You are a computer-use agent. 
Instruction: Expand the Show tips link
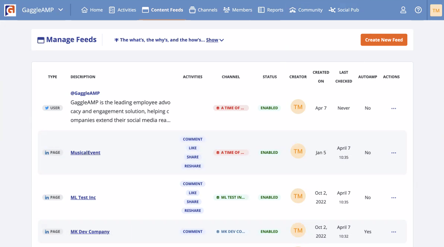(x=215, y=40)
